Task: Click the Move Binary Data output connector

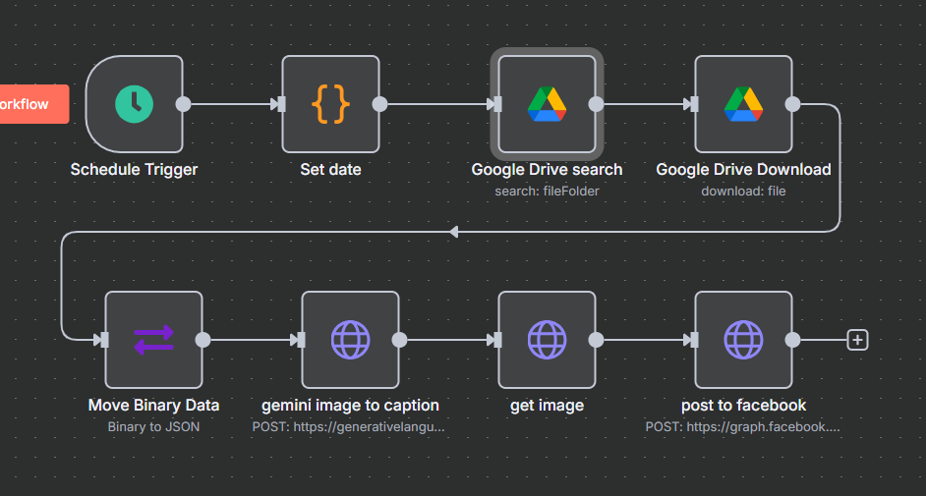Action: (x=203, y=340)
